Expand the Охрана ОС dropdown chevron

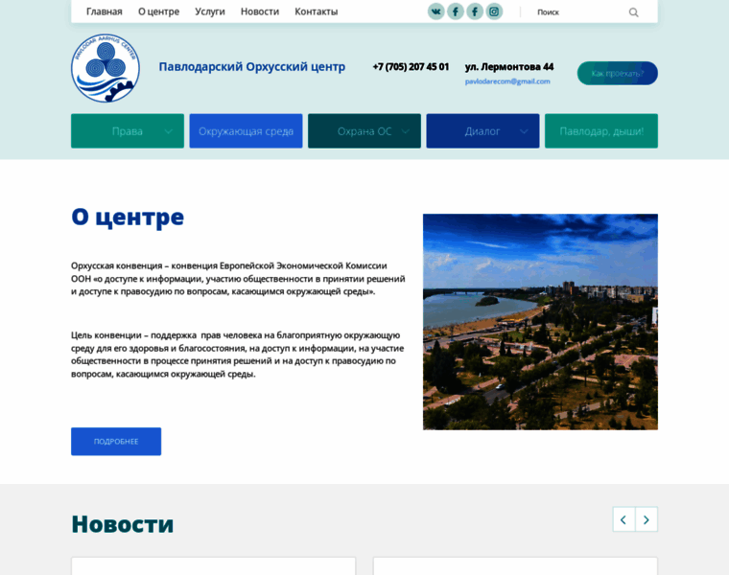coord(406,131)
